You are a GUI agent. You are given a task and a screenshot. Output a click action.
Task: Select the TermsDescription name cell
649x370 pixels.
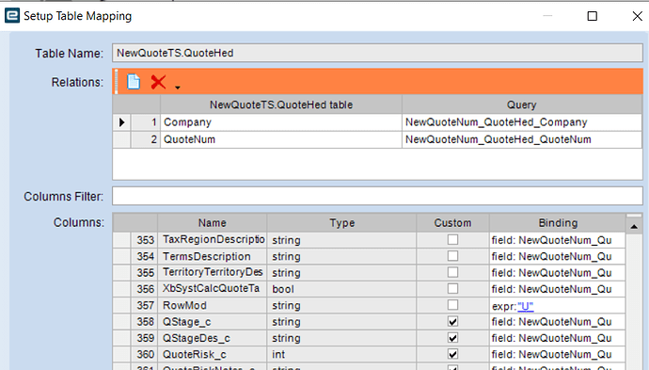(x=213, y=256)
